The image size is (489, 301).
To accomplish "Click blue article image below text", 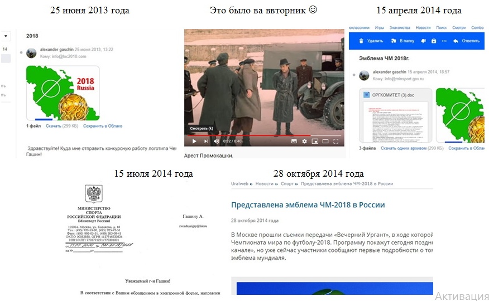I will point(334,288).
